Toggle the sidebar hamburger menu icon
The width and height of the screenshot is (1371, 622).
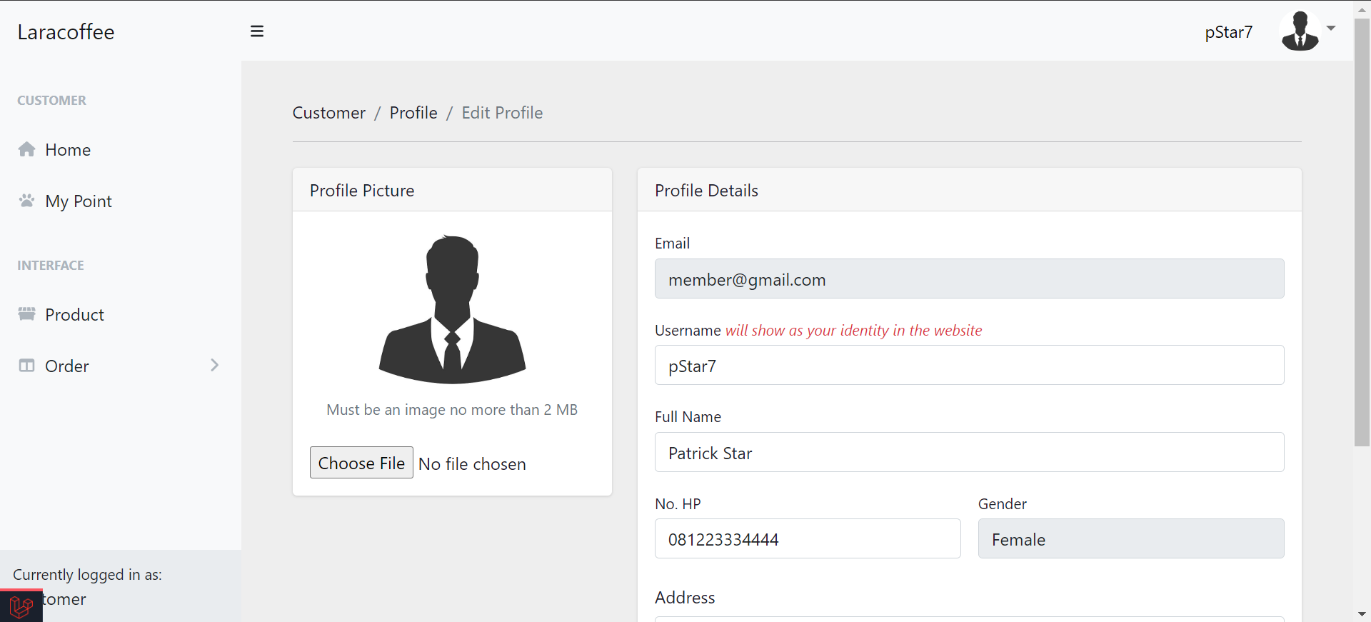coord(257,31)
